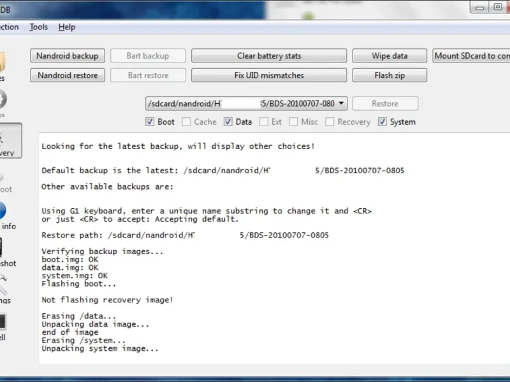Toggle the Ext checkbox
This screenshot has height=382, width=510.
[x=263, y=122]
